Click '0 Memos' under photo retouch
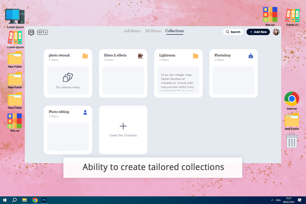The height and width of the screenshot is (204, 306). tap(54, 60)
